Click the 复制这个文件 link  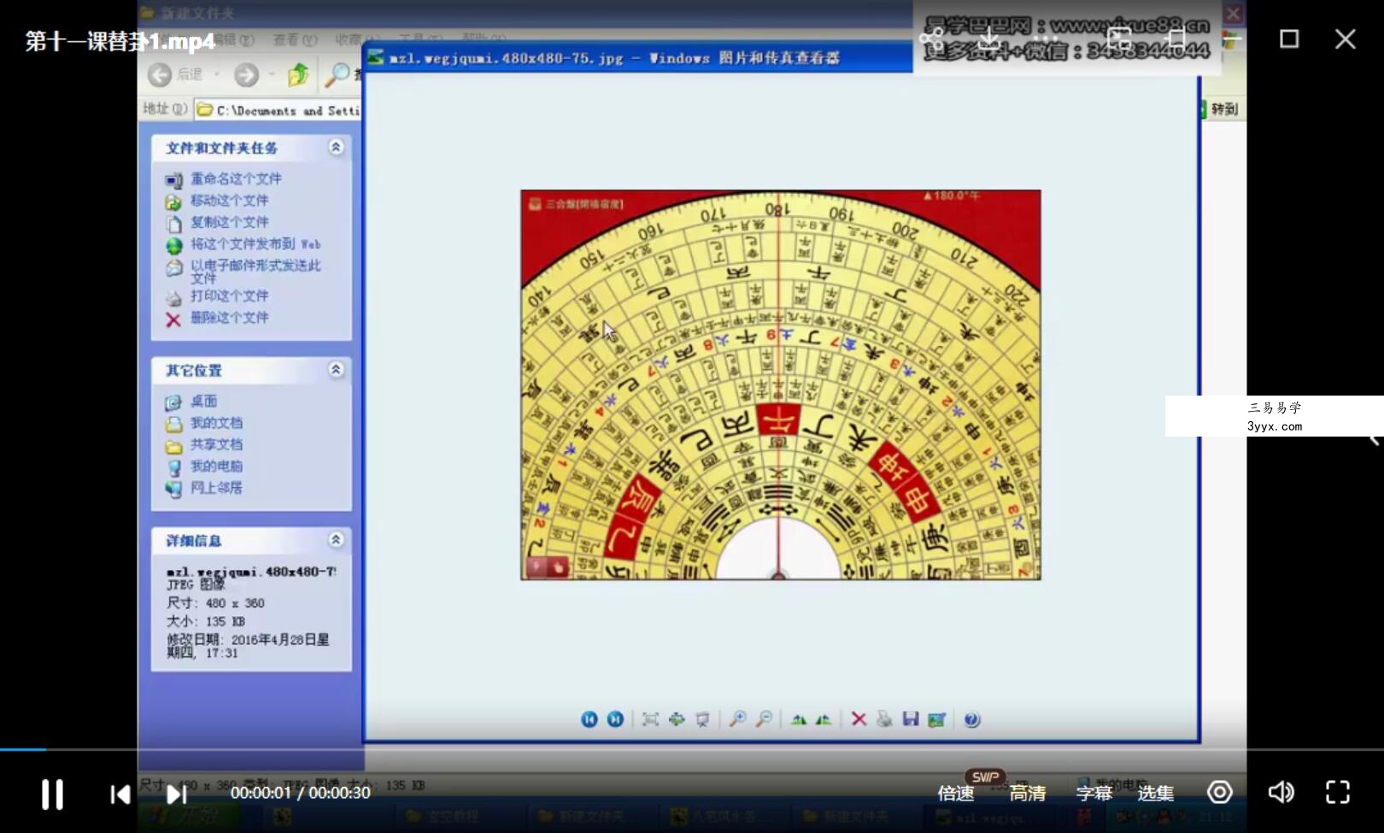(x=229, y=222)
